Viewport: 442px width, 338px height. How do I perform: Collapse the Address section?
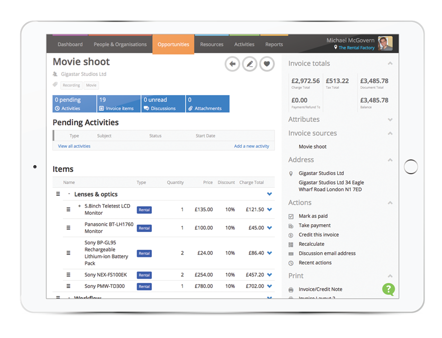click(x=390, y=160)
